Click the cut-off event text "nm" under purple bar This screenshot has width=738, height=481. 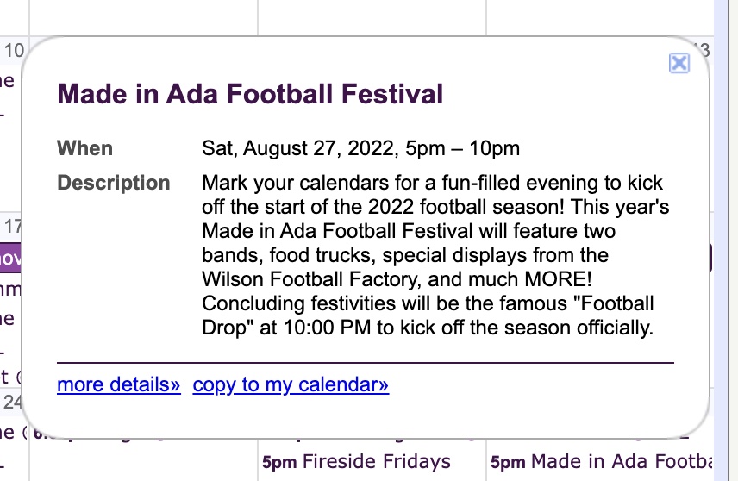(x=10, y=289)
